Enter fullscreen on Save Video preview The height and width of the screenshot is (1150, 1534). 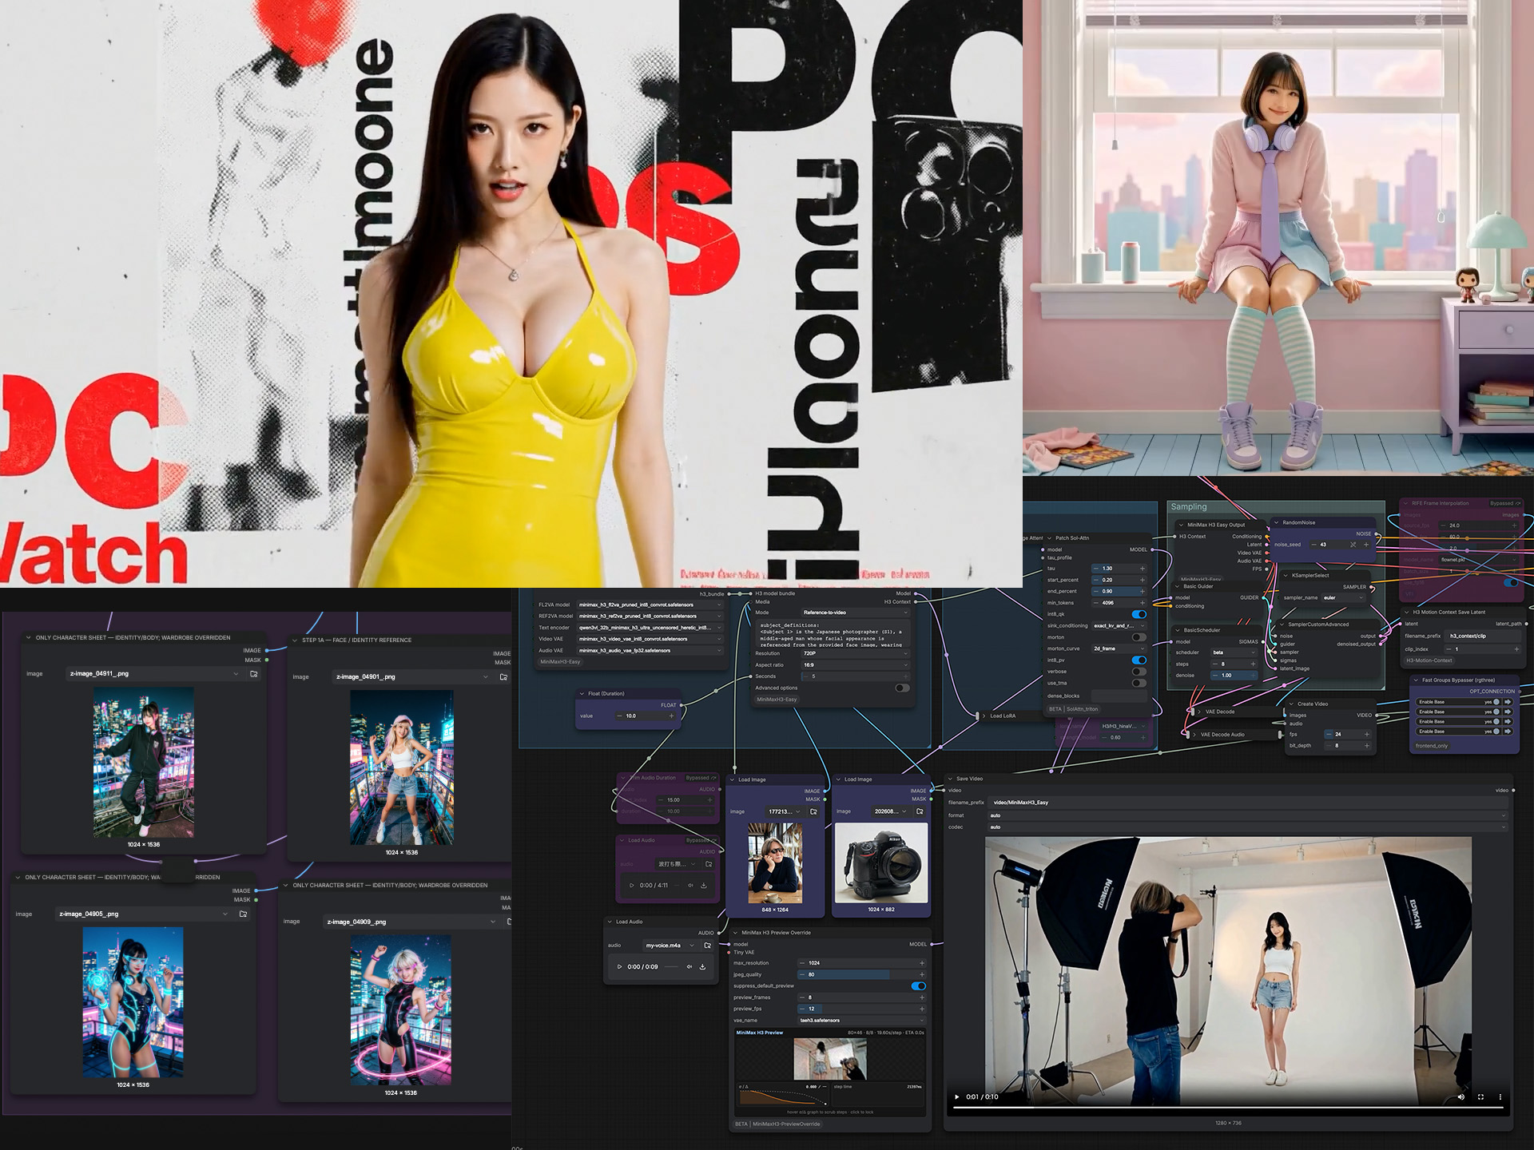(x=1480, y=1096)
